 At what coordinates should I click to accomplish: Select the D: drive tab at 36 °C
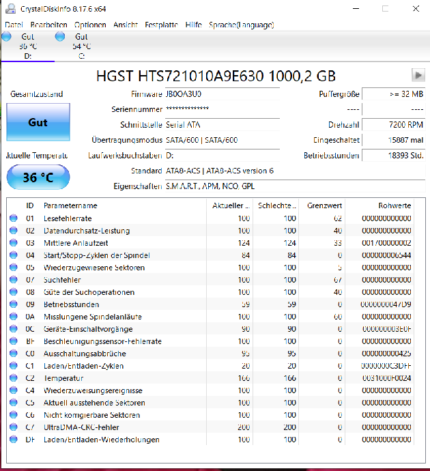27,46
